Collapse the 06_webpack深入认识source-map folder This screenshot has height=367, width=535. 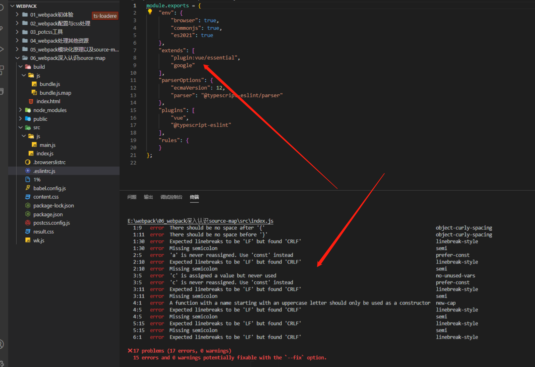(18, 58)
